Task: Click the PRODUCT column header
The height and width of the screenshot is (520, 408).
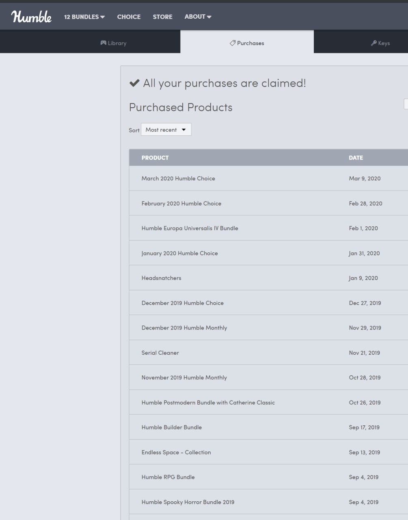Action: [155, 158]
